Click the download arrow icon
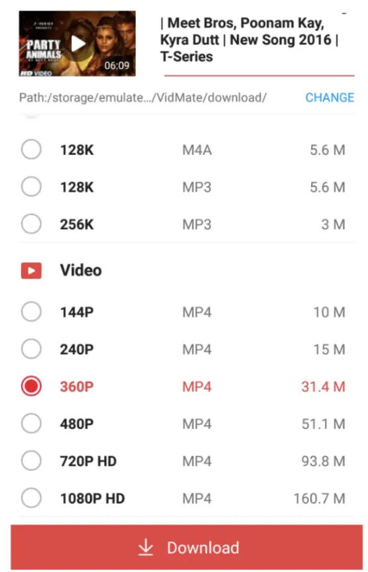 146,548
